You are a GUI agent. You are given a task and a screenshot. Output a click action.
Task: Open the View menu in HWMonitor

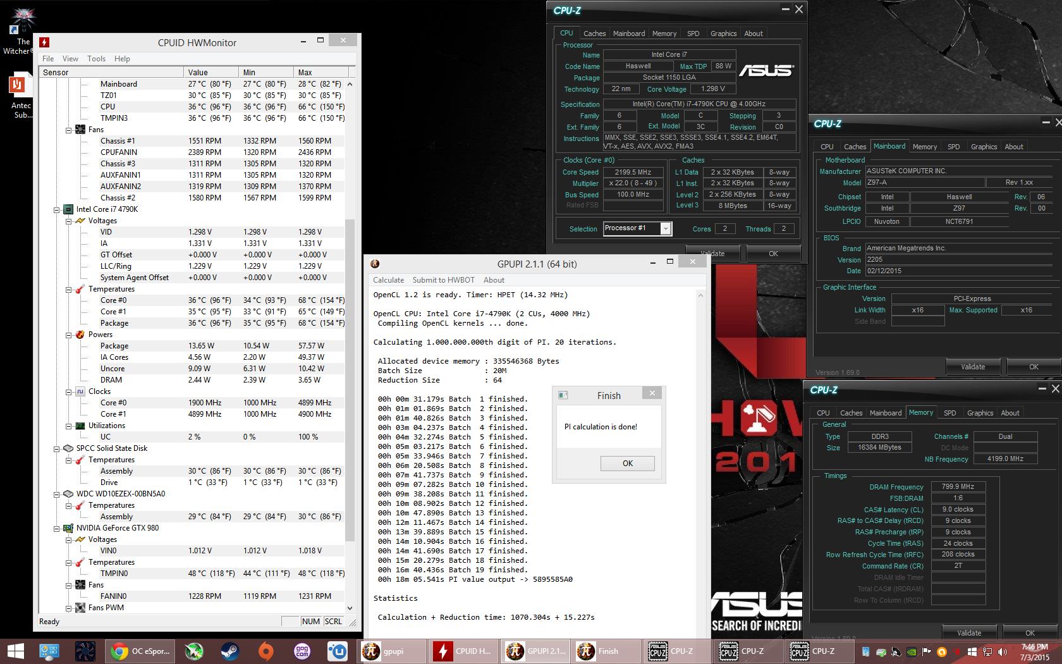pyautogui.click(x=70, y=59)
